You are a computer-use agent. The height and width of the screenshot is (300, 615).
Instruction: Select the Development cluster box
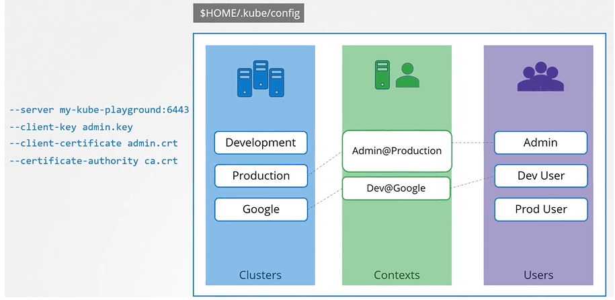click(261, 143)
